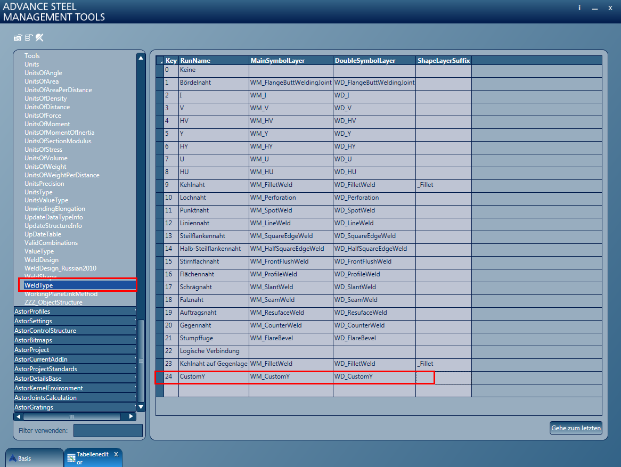Select ZZZ_ObjectStructure in the tree
621x467 pixels.
(x=53, y=302)
